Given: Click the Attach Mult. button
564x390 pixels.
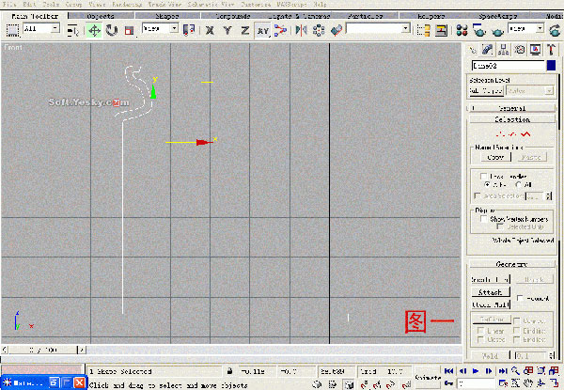Looking at the screenshot, I should [491, 304].
